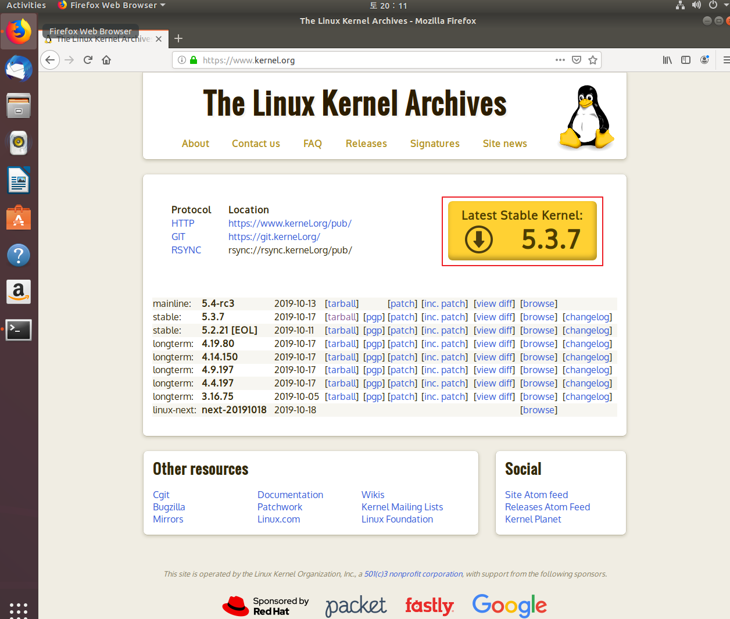This screenshot has height=619, width=730.
Task: Click the mainline 5.4-rc3 tarball link
Action: pos(342,303)
